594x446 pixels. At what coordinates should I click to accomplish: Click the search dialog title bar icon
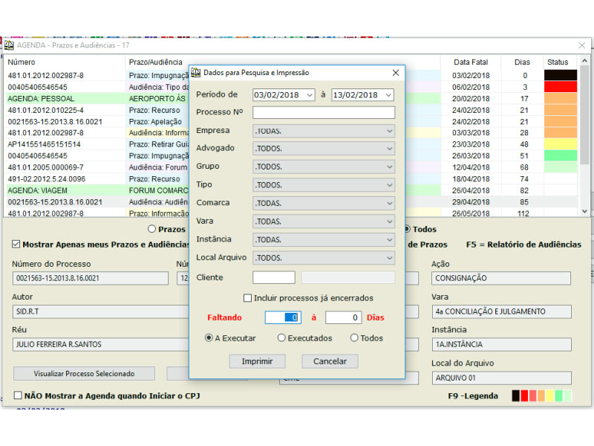pyautogui.click(x=196, y=73)
